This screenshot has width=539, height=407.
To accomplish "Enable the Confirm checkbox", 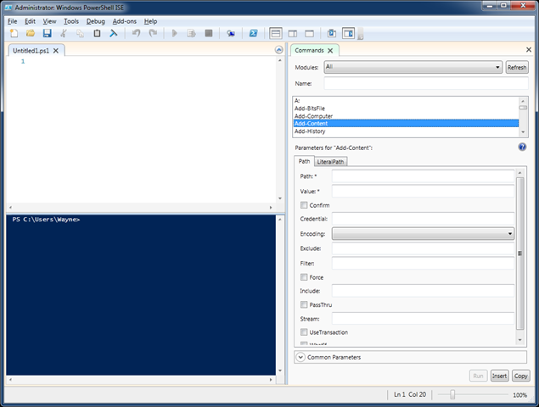I will (305, 205).
